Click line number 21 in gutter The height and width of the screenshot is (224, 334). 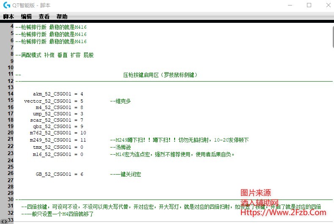[x=11, y=139]
